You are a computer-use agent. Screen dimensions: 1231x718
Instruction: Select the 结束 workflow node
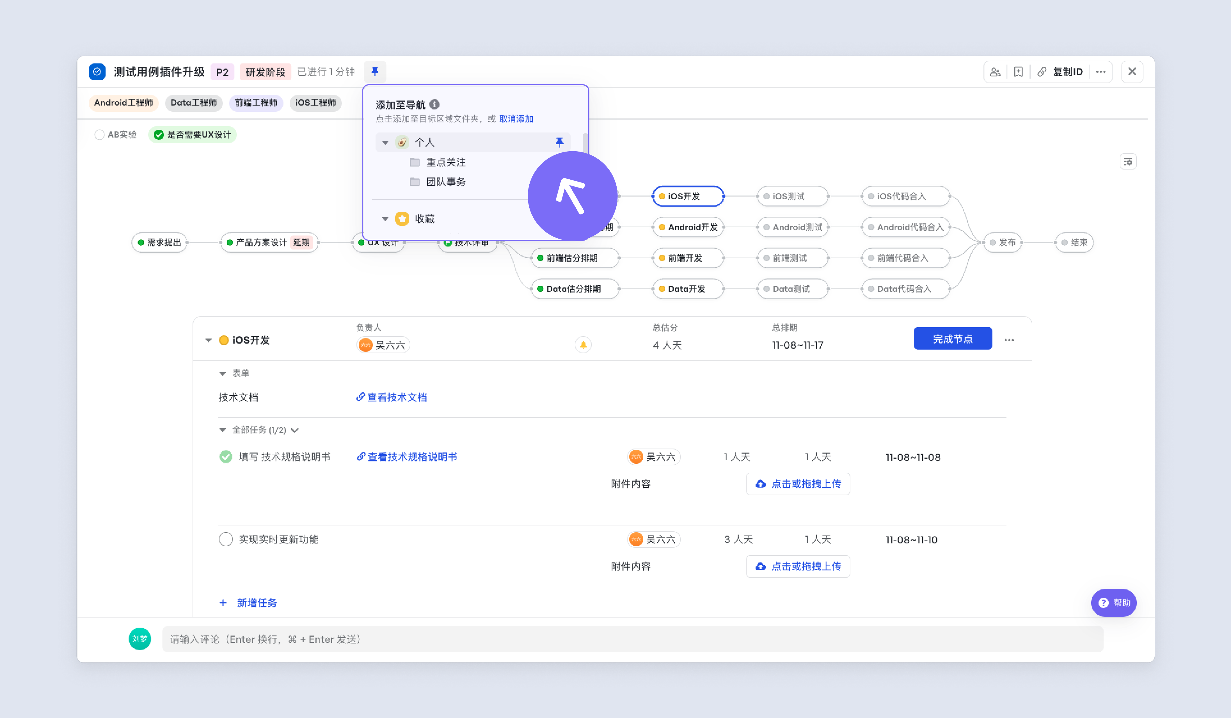tap(1074, 242)
